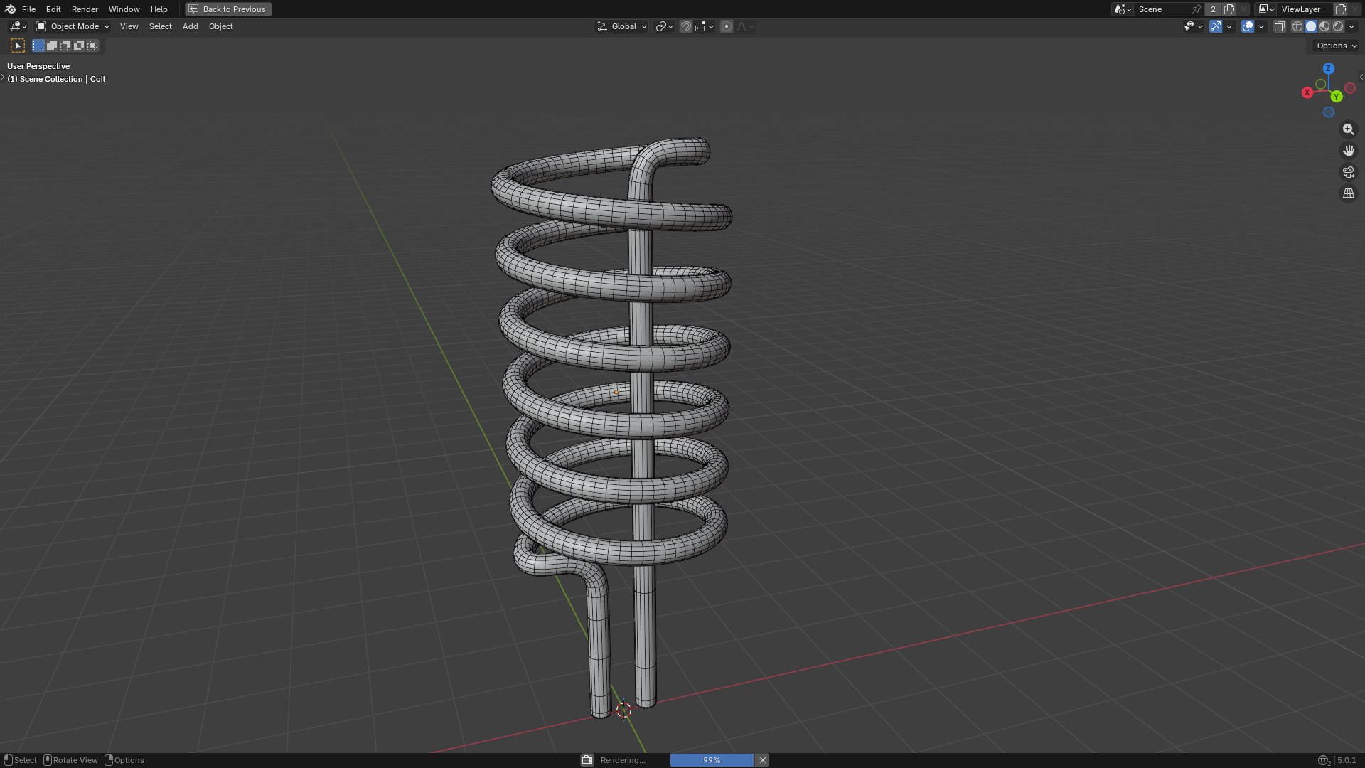Toggle proportional editing
The image size is (1365, 768).
[x=726, y=26]
